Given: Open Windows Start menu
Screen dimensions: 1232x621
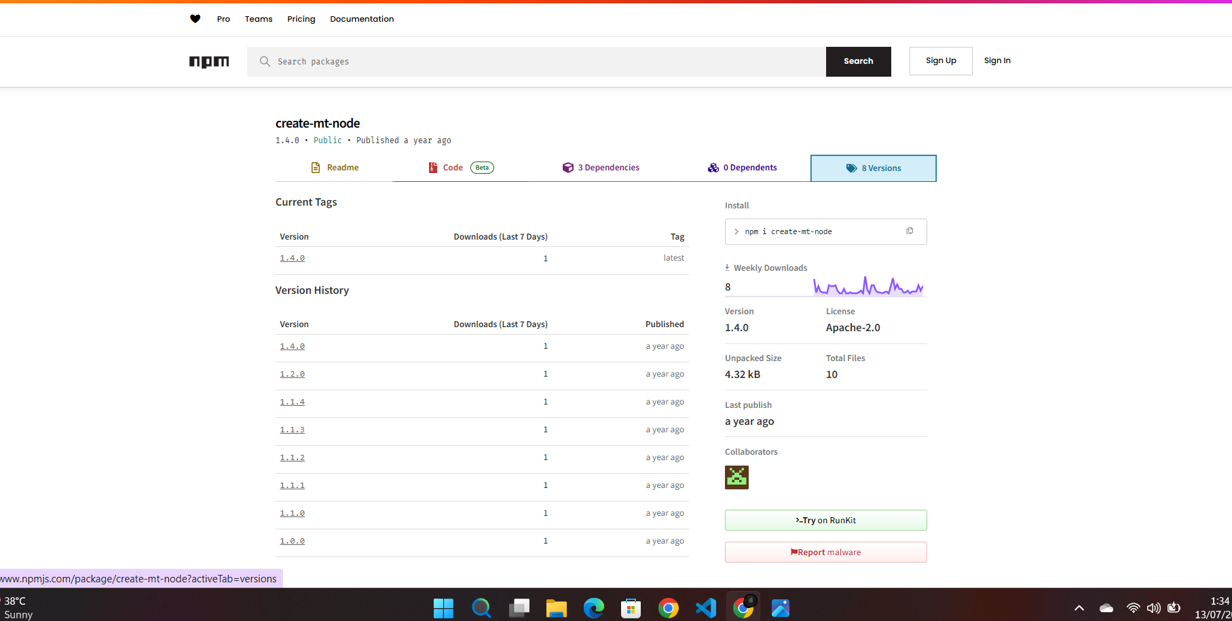Looking at the screenshot, I should click(x=443, y=608).
